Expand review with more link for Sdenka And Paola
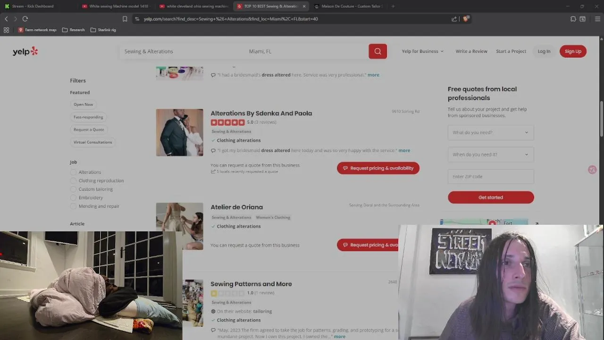 (x=404, y=151)
